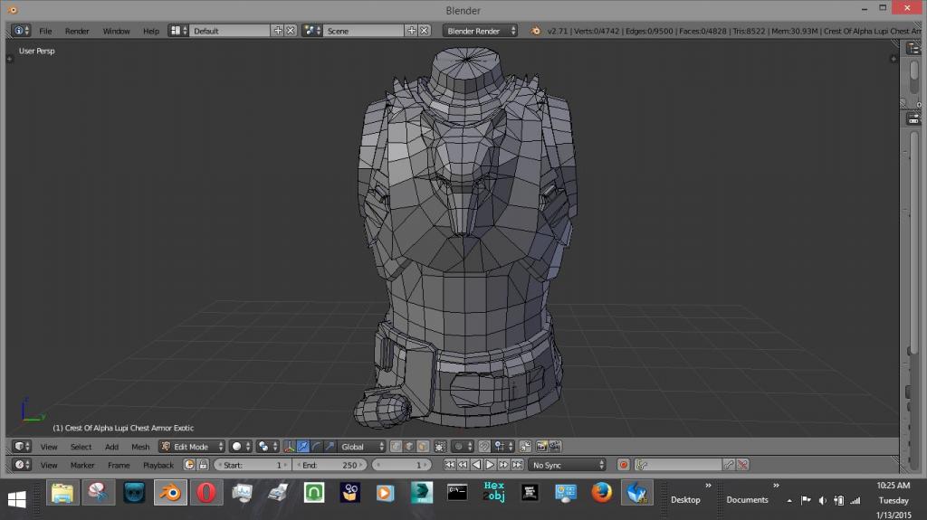The image size is (927, 520).
Task: Select face select mode icon
Action: pyautogui.click(x=421, y=447)
